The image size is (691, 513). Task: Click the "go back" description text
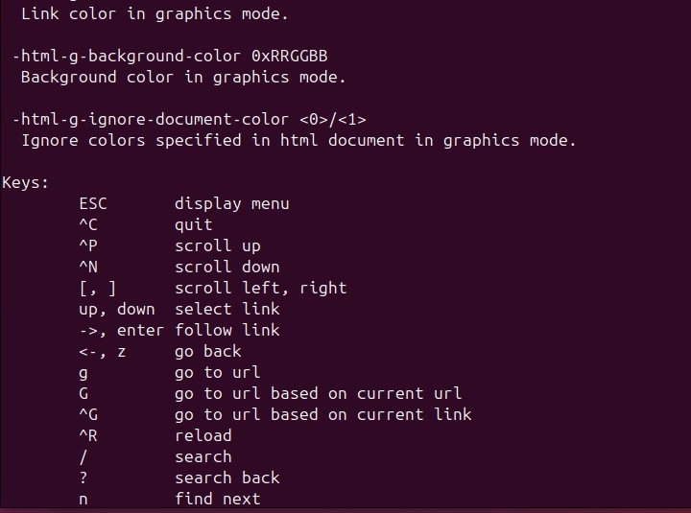tap(207, 351)
